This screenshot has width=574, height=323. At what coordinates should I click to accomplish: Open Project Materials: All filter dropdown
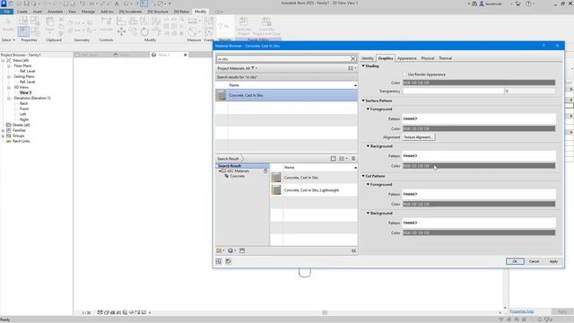pyautogui.click(x=237, y=68)
